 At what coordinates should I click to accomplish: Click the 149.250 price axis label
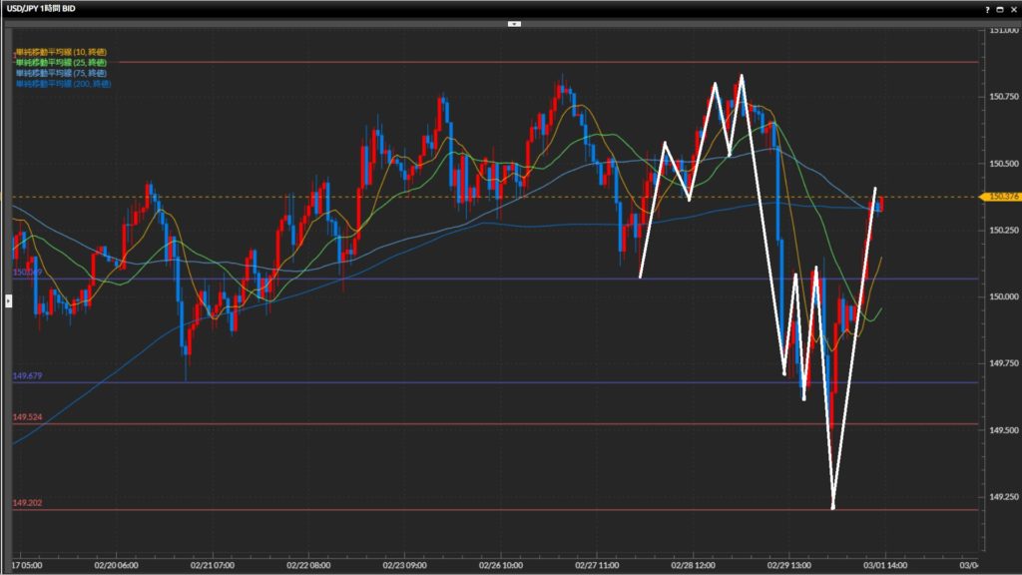pyautogui.click(x=1002, y=496)
